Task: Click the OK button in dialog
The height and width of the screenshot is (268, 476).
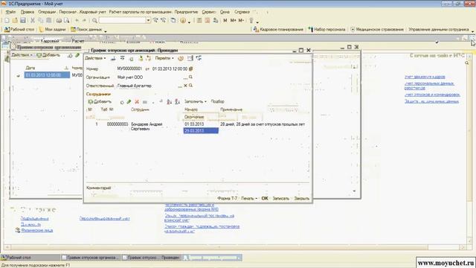Action: 265,198
